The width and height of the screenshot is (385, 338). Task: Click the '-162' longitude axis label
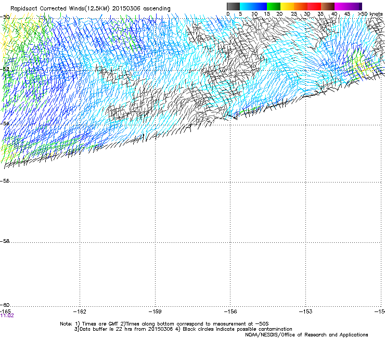tap(80, 311)
